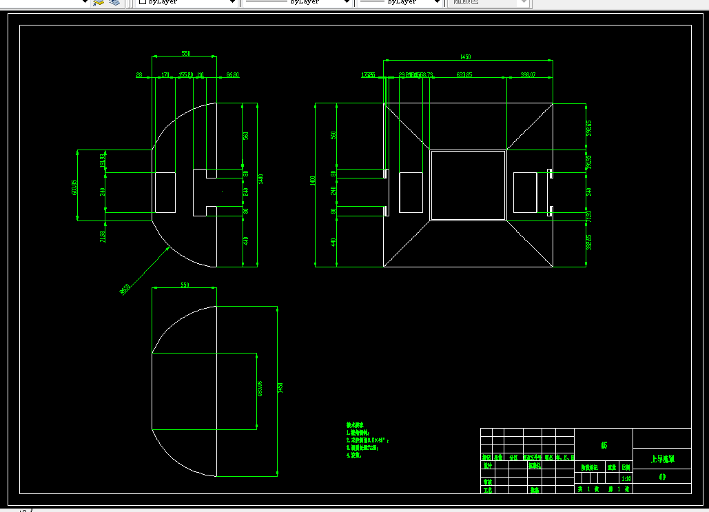Viewport: 709px width, 512px height.
Task: Open the greyed plot style 随颜色 dropdown
Action: [487, 2]
